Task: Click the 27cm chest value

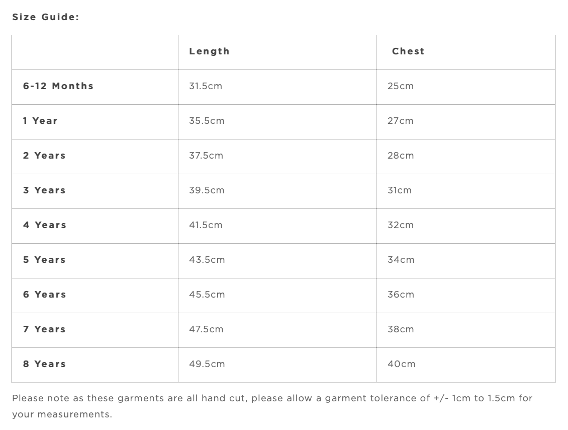Action: point(401,121)
